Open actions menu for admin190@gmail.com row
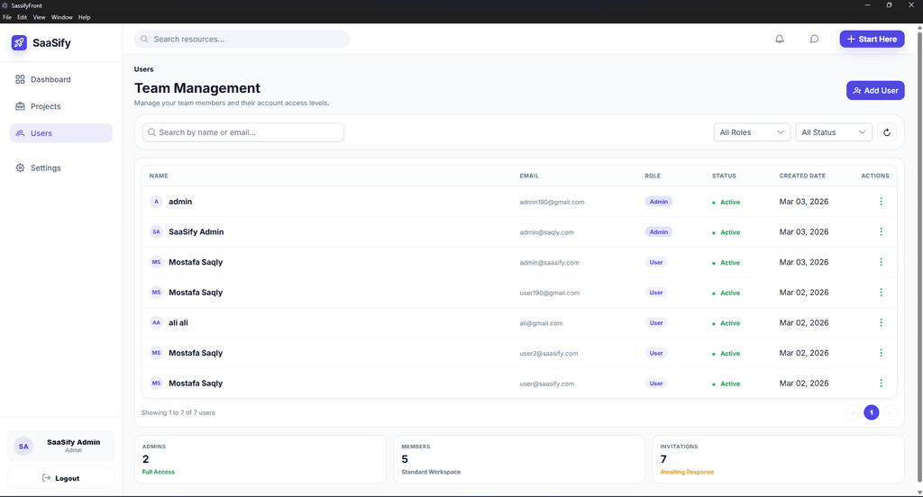The height and width of the screenshot is (497, 923). (x=881, y=202)
